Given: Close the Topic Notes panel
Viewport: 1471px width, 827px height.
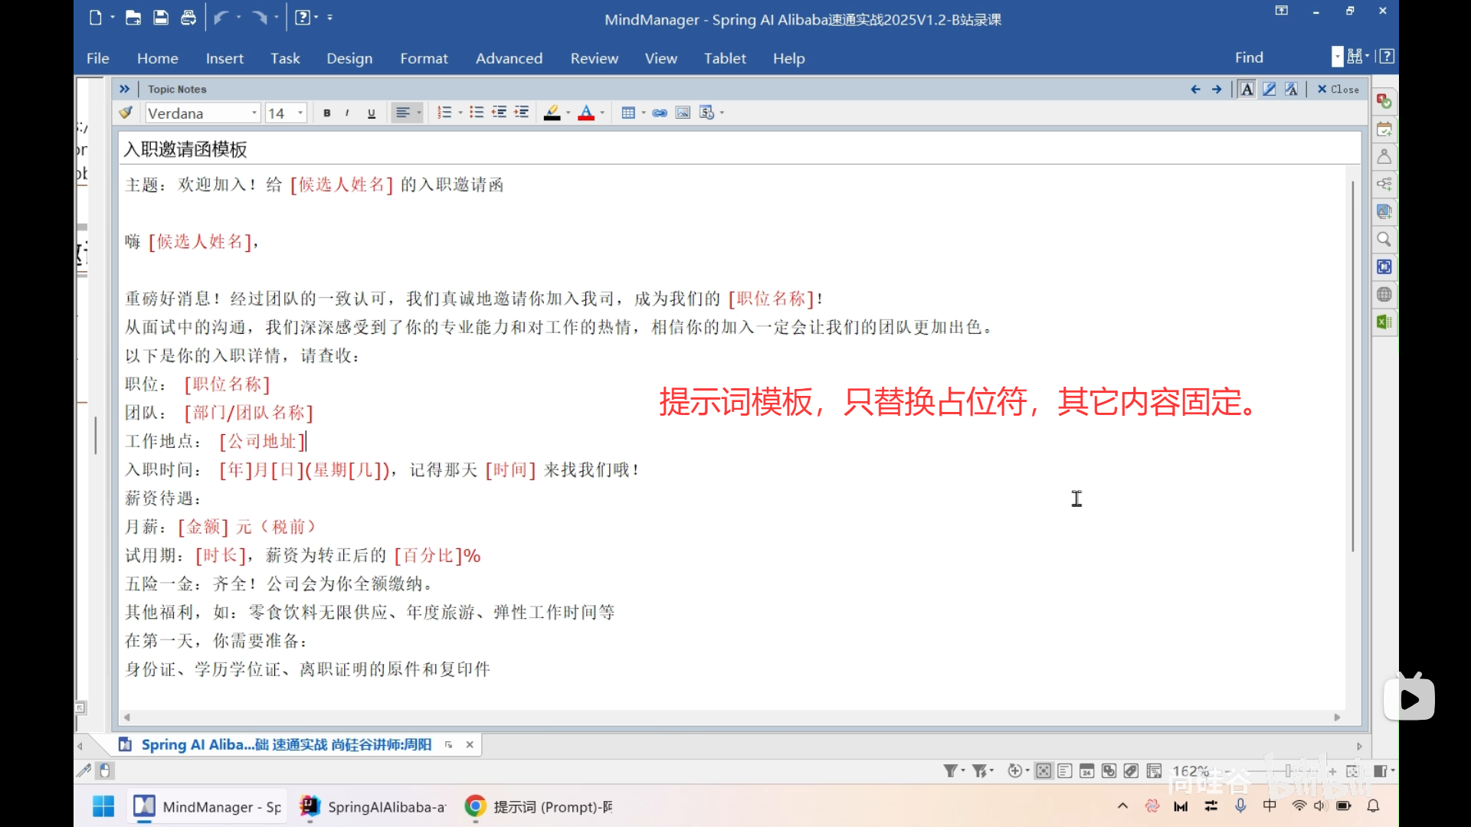Looking at the screenshot, I should click(1337, 89).
